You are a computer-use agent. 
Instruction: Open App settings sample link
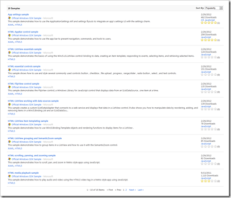click(x=18, y=14)
